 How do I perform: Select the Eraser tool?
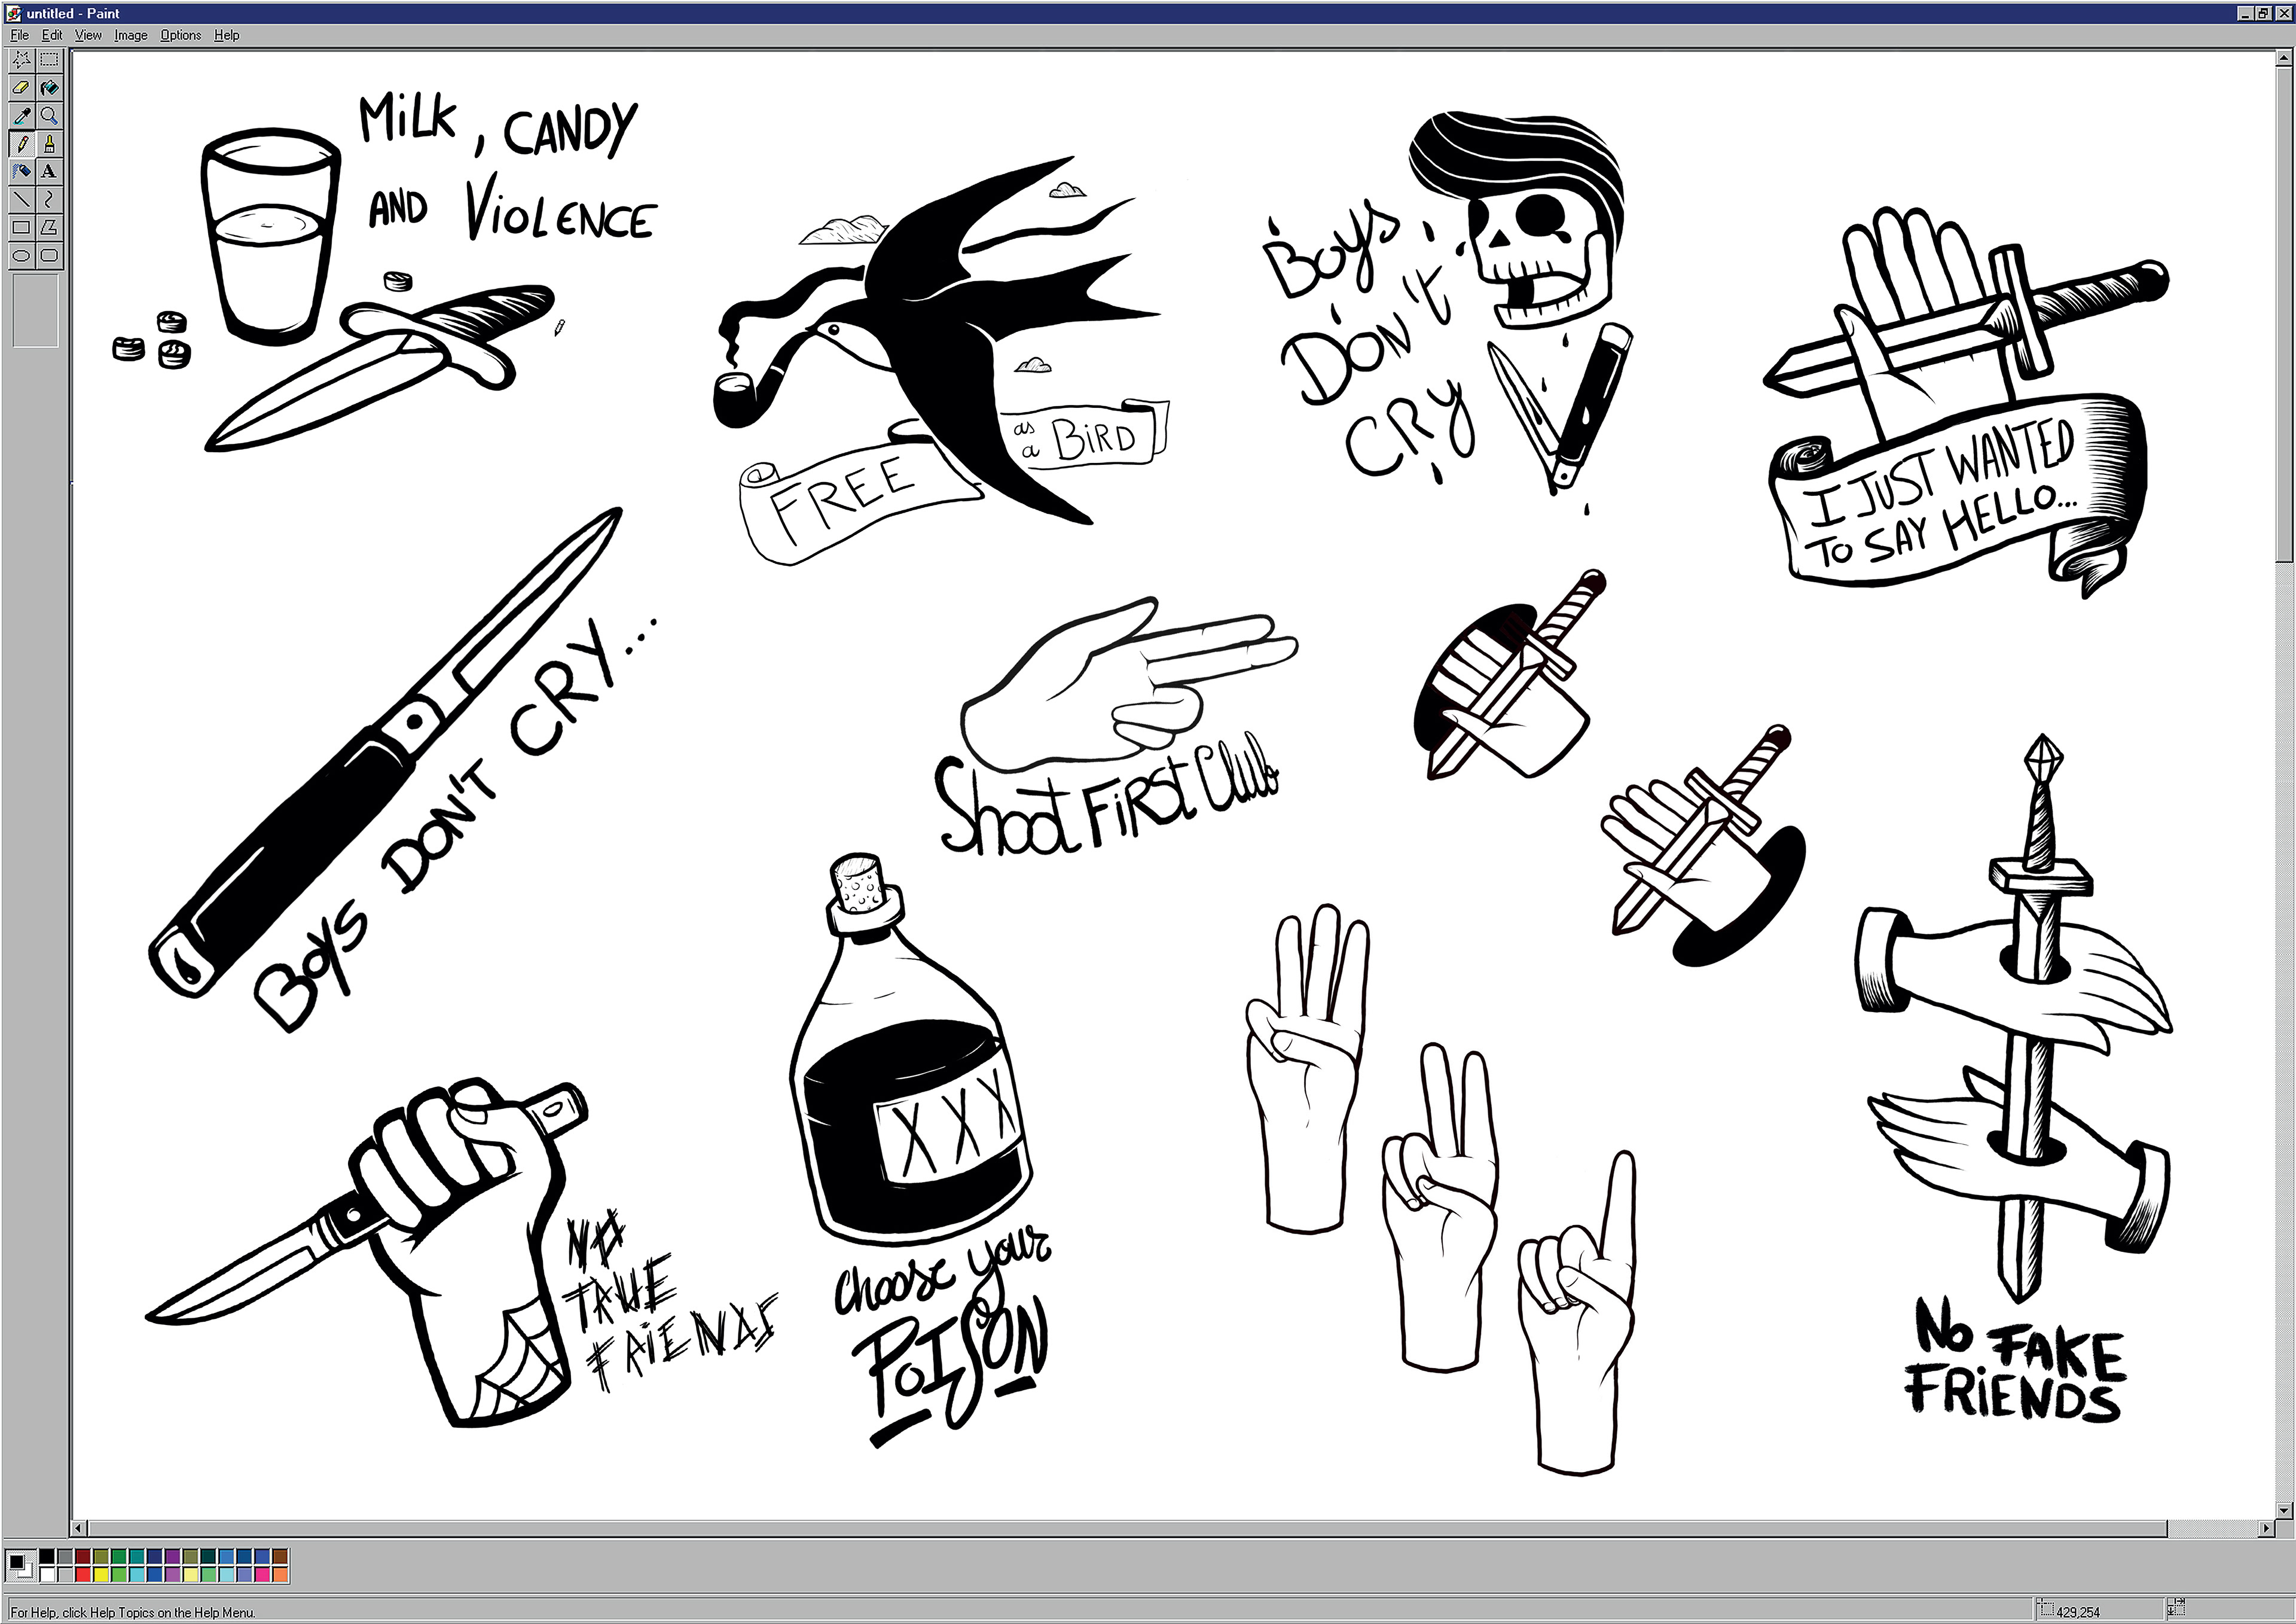click(x=20, y=87)
